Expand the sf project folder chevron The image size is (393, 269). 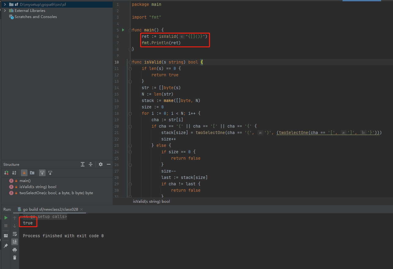coord(5,4)
